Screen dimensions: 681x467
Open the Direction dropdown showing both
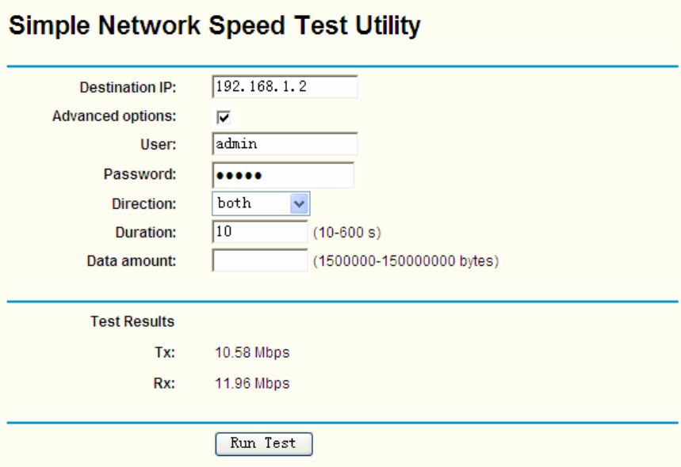[x=261, y=203]
